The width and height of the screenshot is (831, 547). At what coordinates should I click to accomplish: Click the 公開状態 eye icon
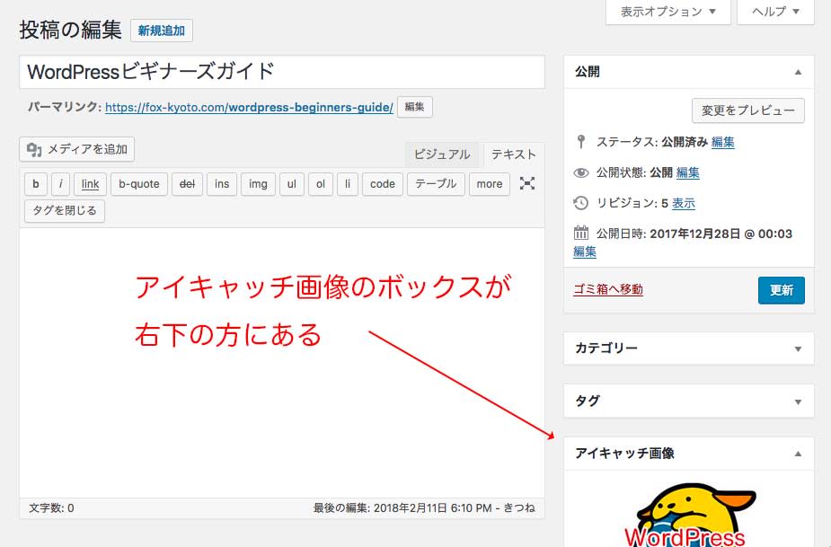coord(581,172)
